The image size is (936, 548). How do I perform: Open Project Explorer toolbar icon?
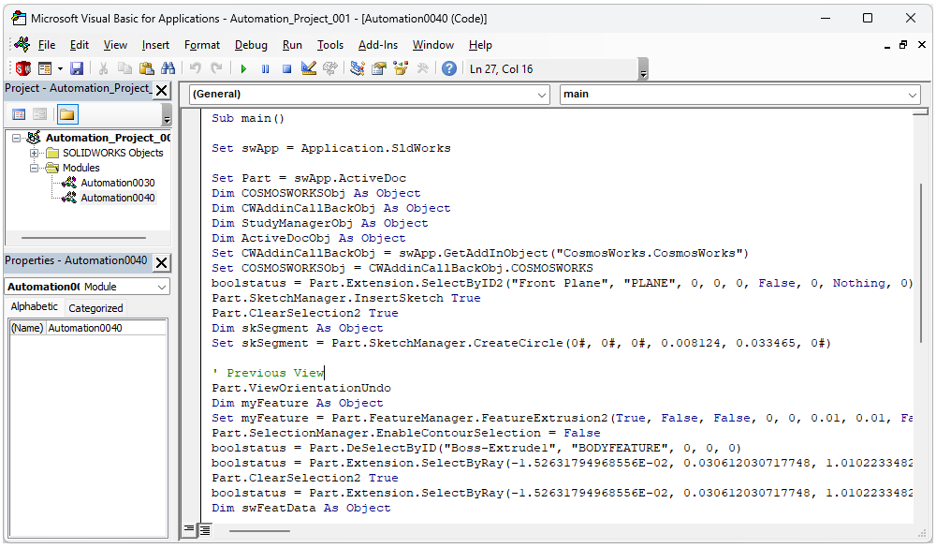[x=357, y=68]
